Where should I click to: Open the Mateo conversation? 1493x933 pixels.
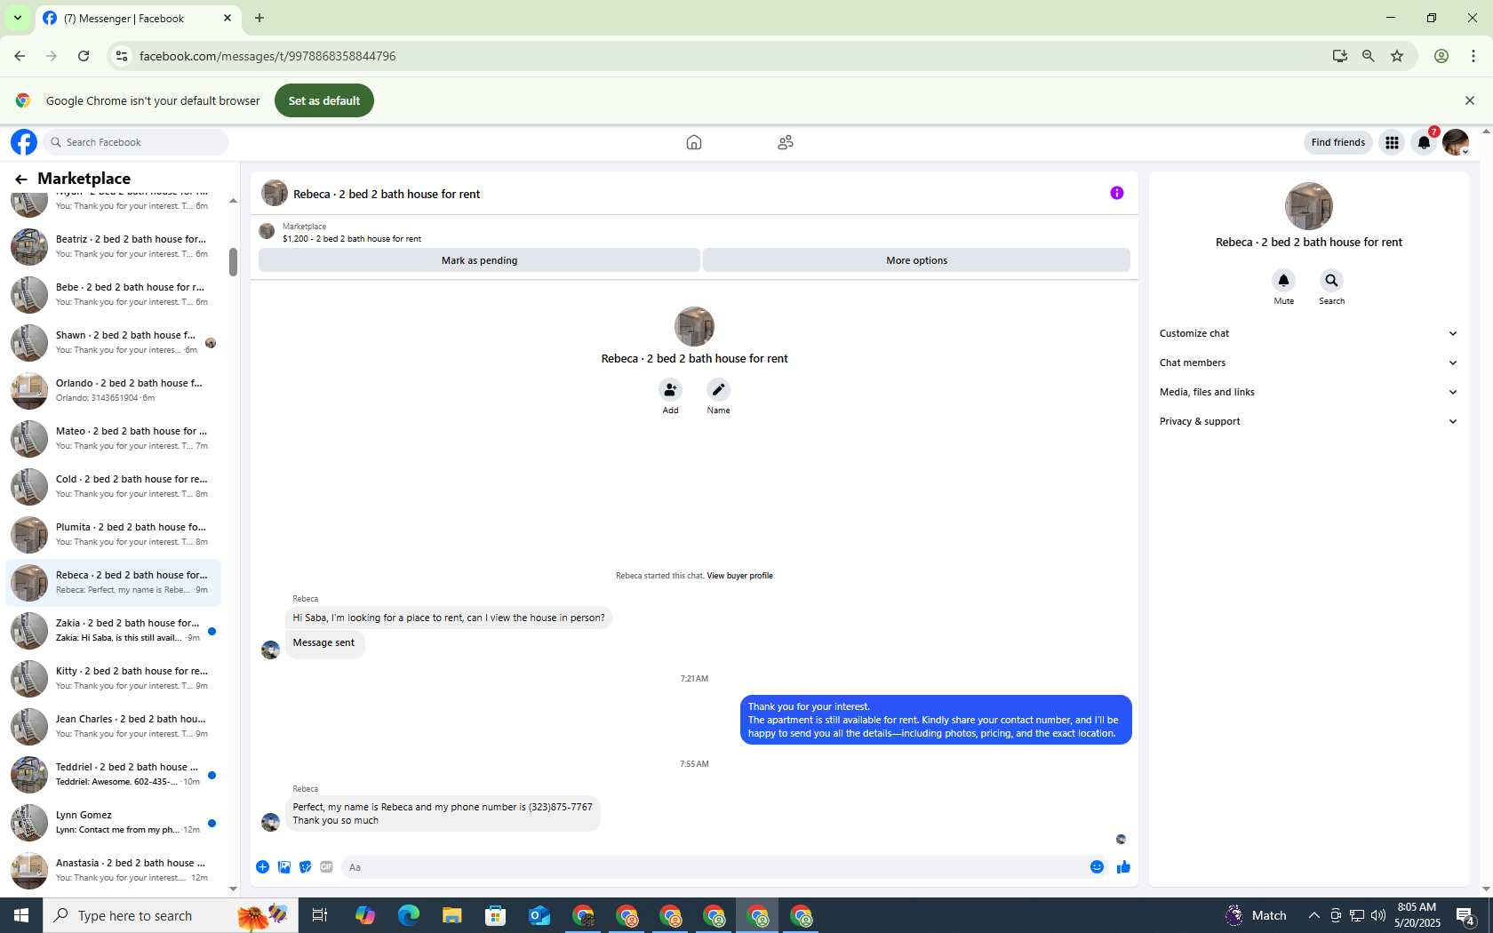pos(114,438)
